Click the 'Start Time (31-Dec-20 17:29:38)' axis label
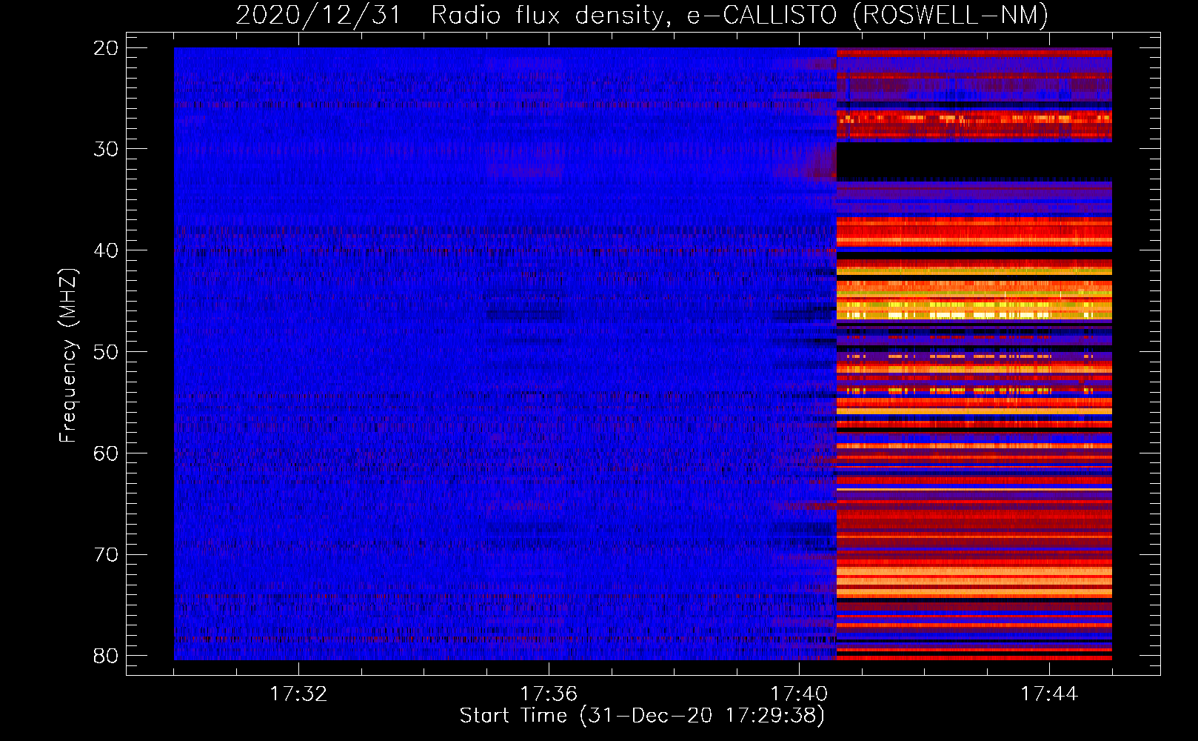Image resolution: width=1198 pixels, height=741 pixels. point(642,716)
